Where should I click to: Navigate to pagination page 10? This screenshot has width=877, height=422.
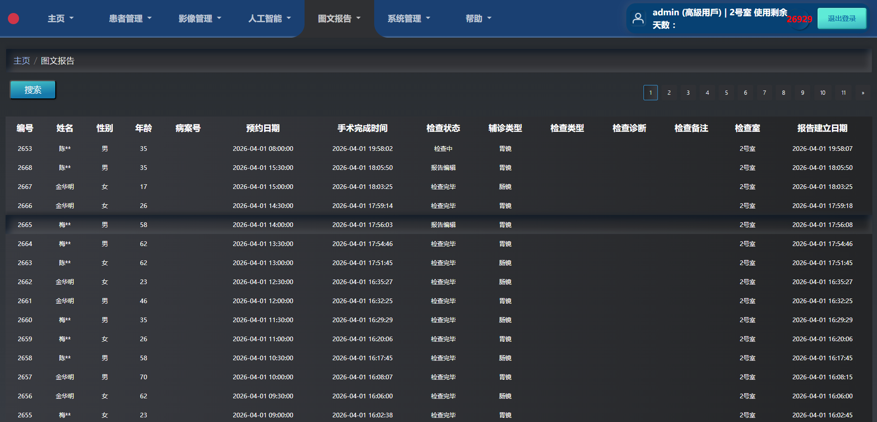coord(823,93)
